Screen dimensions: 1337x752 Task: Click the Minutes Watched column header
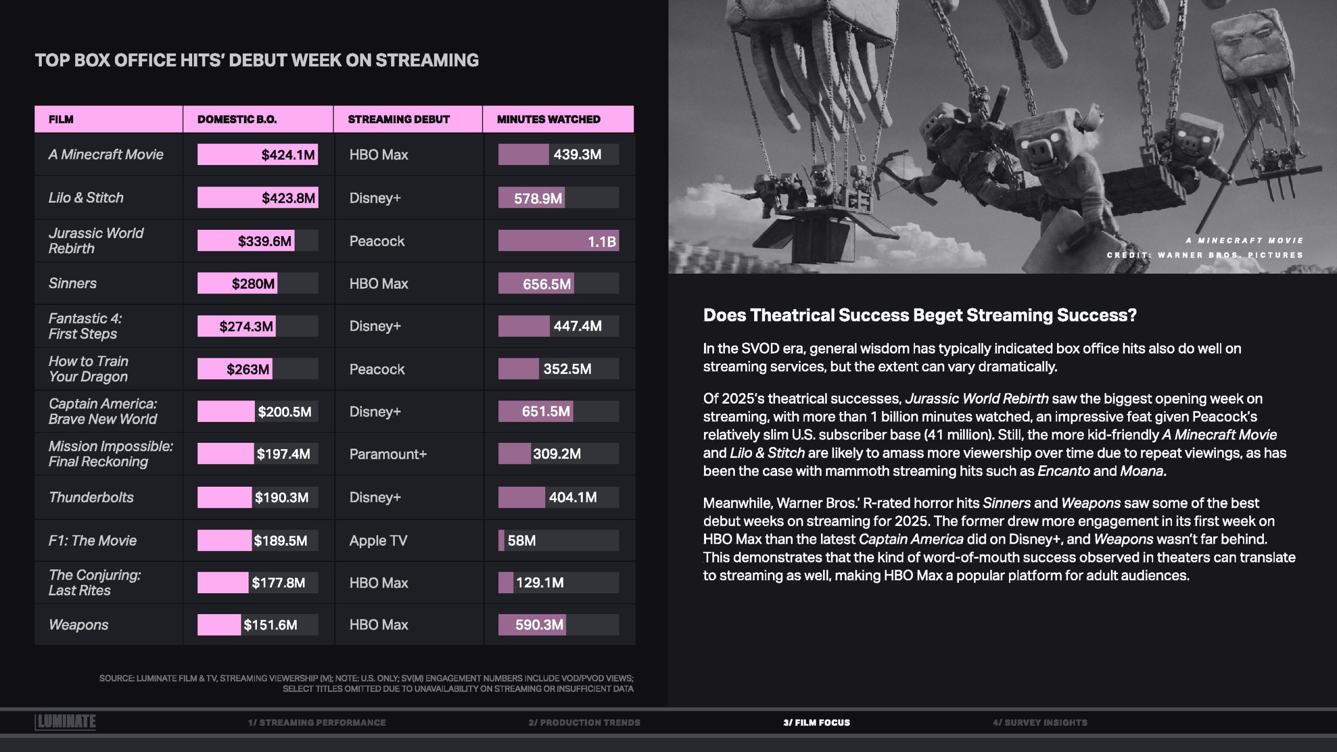coord(548,119)
